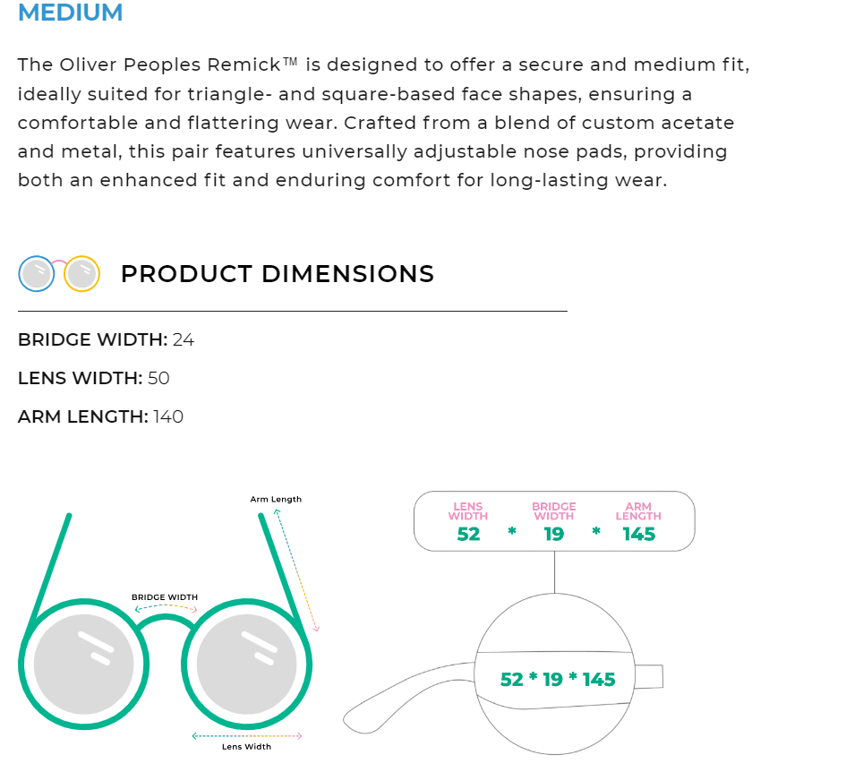Click the Arm Length dashed arrow in the diagram
This screenshot has height=772, width=863.
click(x=296, y=570)
